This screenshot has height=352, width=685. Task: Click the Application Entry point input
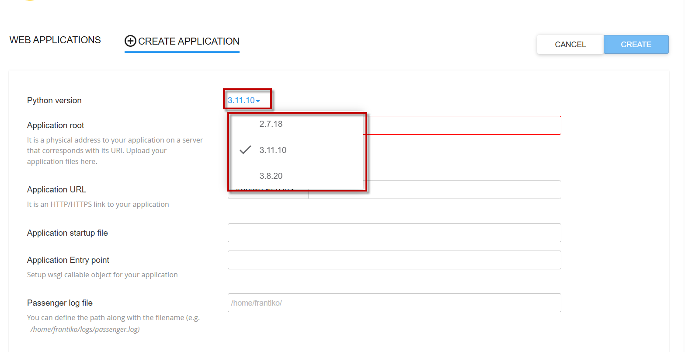coord(394,260)
